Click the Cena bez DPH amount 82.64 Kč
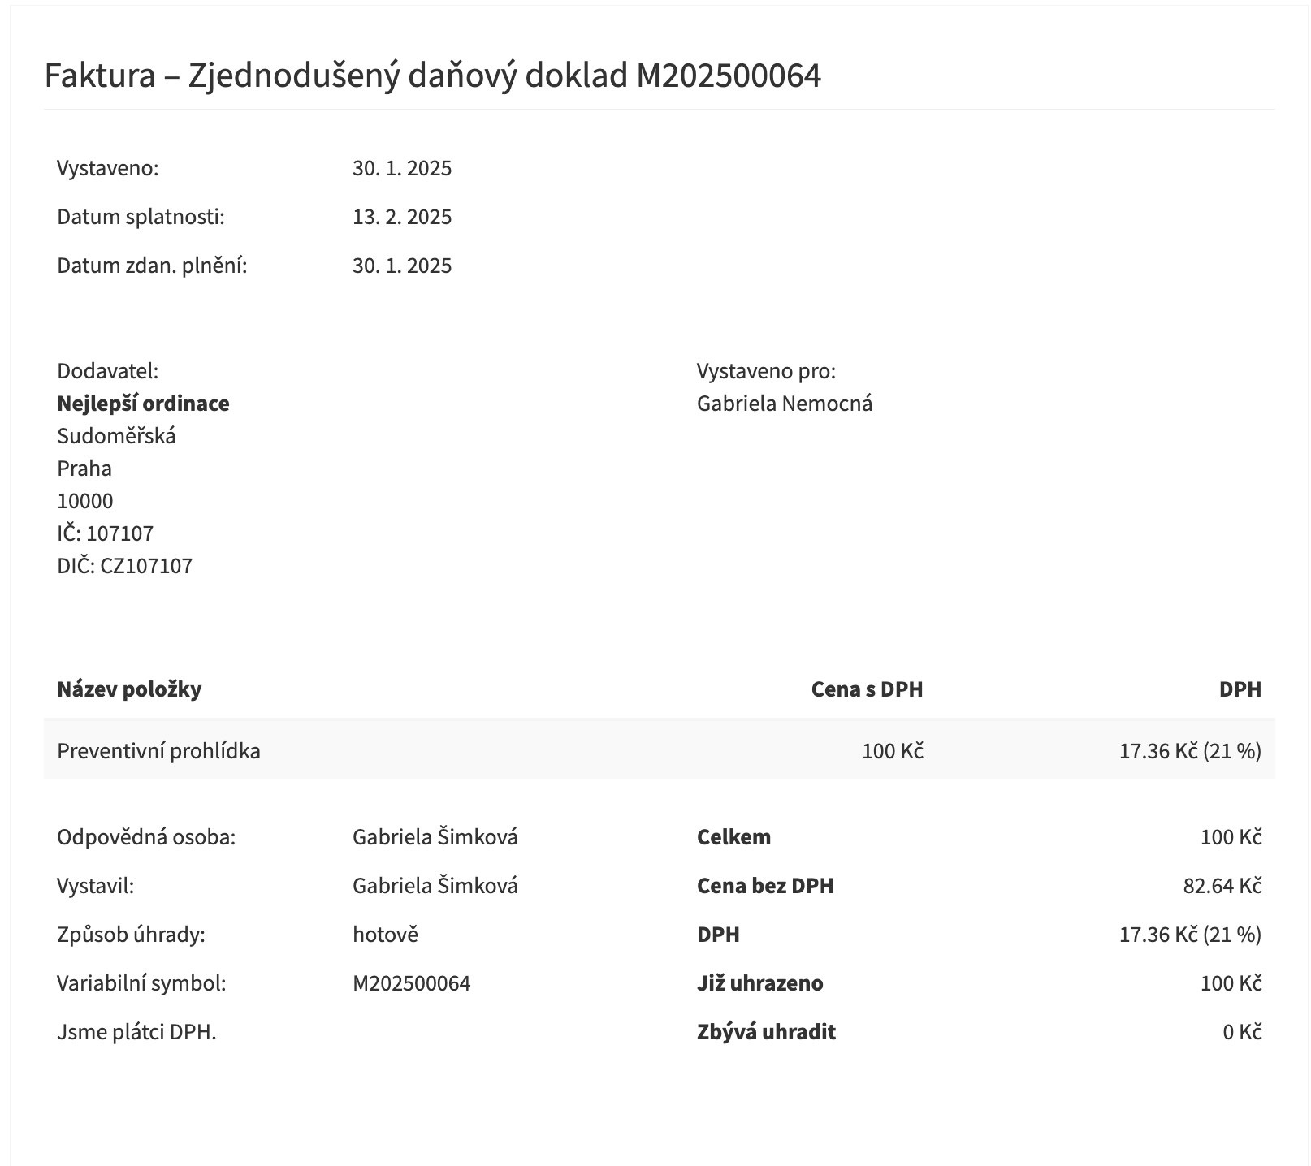The height and width of the screenshot is (1166, 1311). coord(1222,886)
